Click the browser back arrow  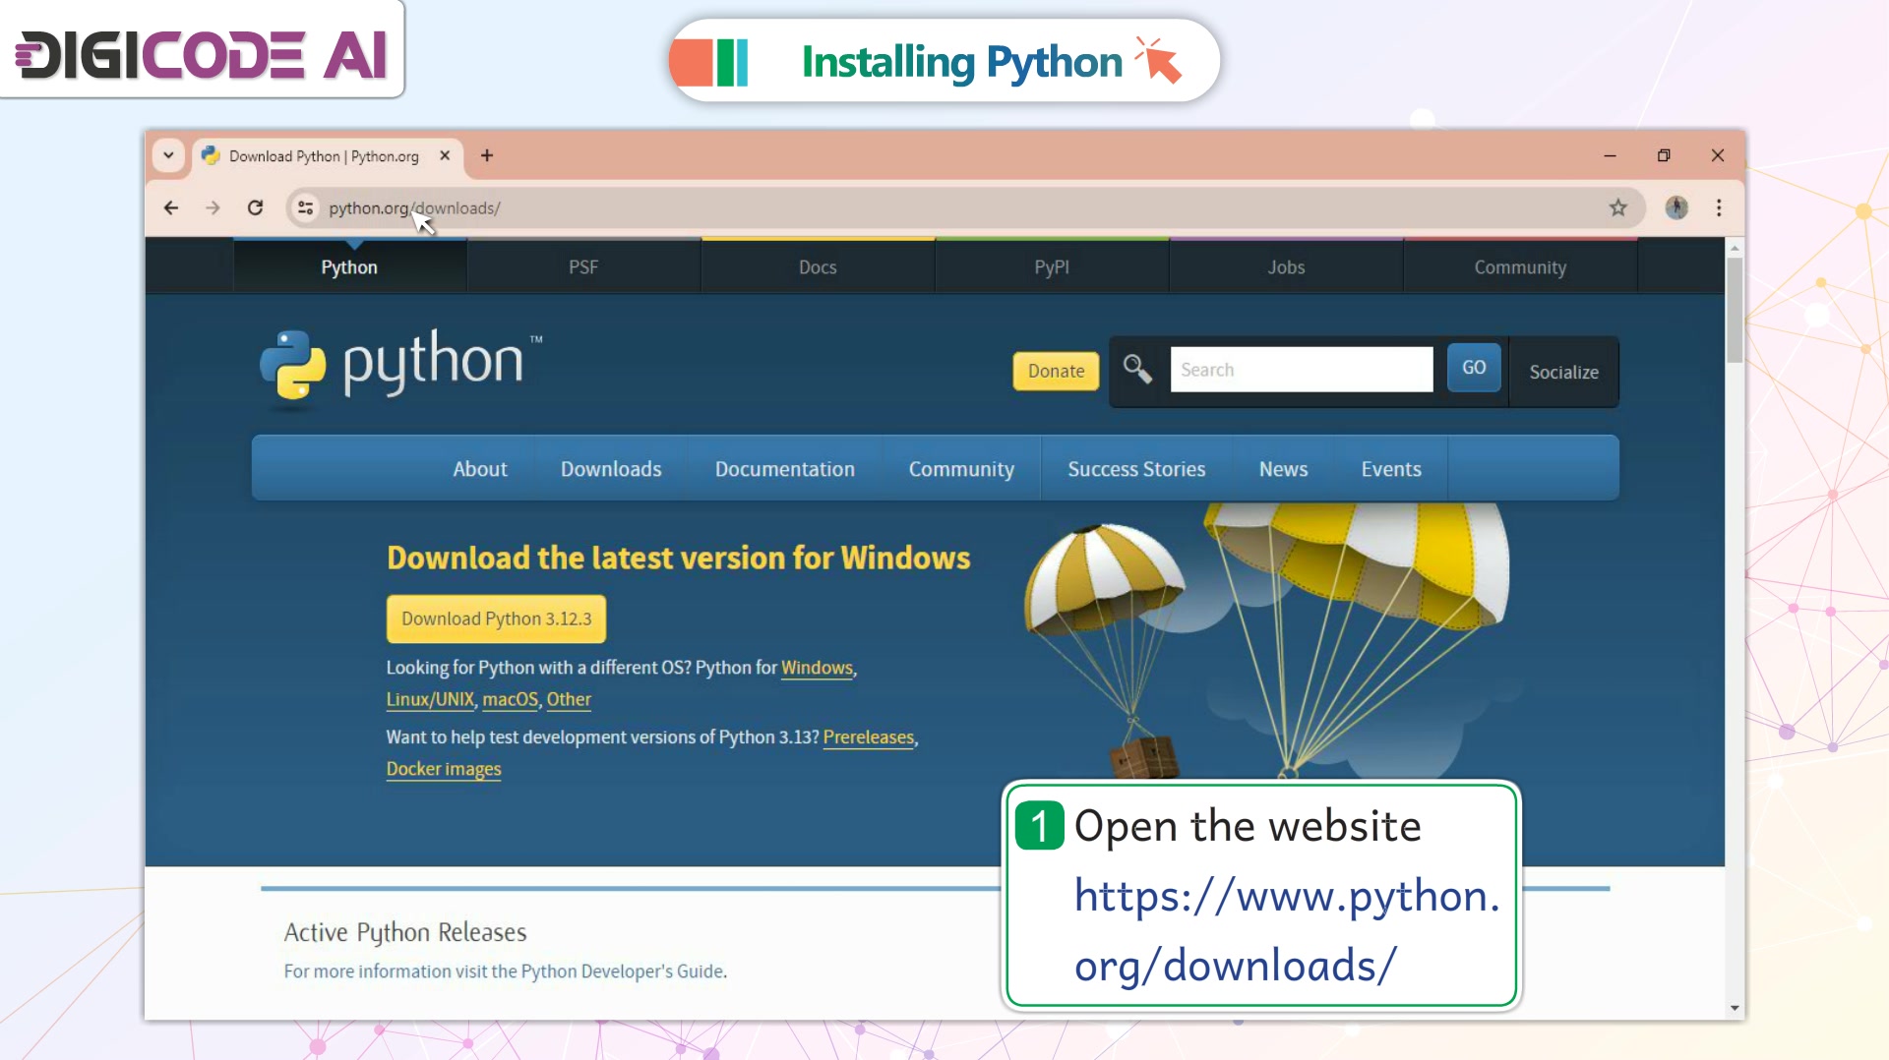171,207
